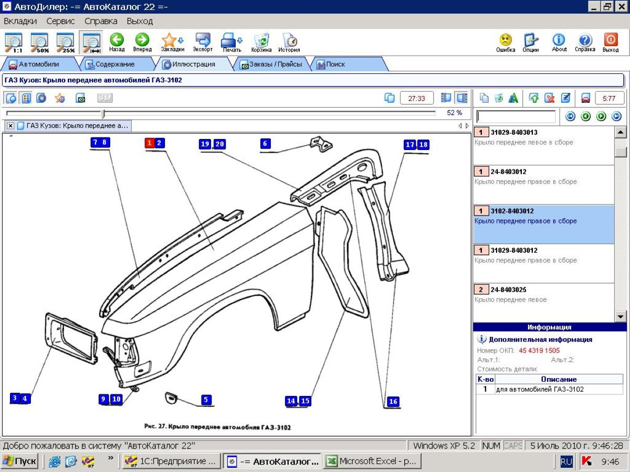Open the Сервис menu
The height and width of the screenshot is (472, 630).
(60, 21)
